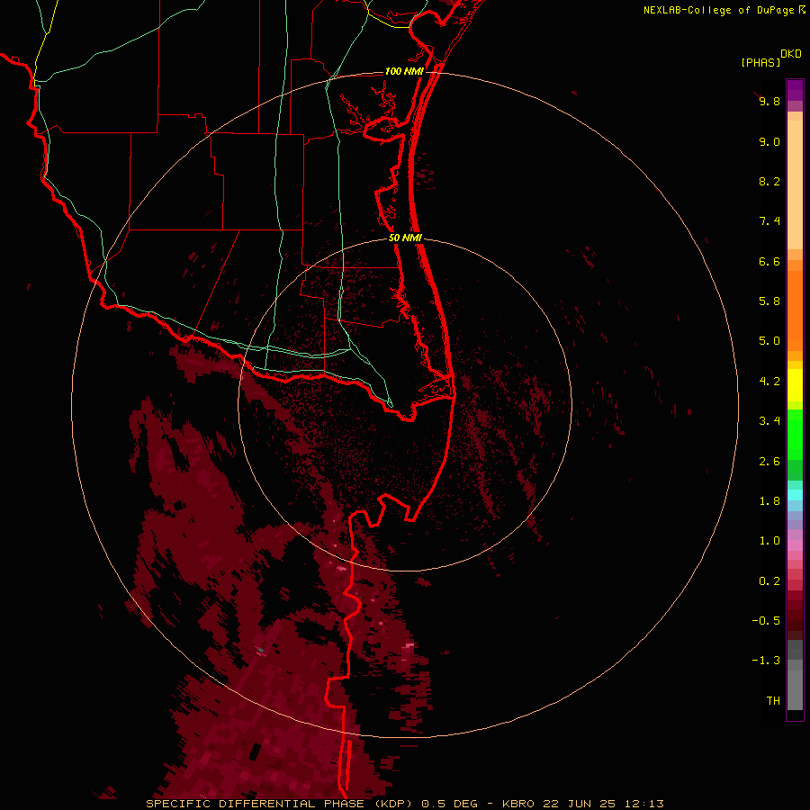
Task: Click the 9.8 colorbar value
Action: pyautogui.click(x=769, y=101)
